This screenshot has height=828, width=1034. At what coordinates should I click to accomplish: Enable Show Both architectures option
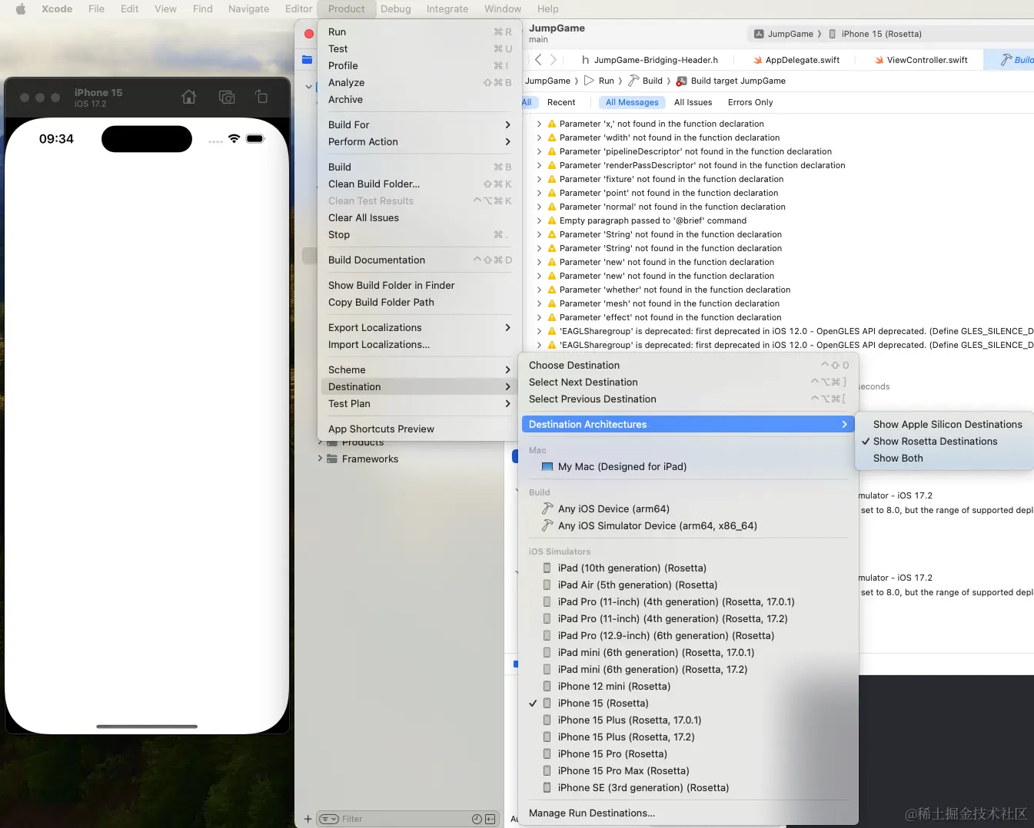tap(946, 459)
